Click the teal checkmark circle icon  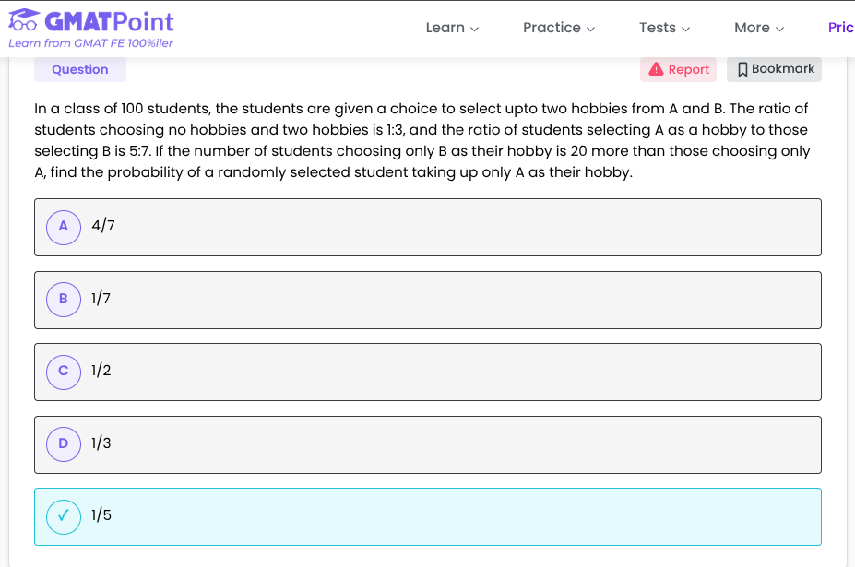coord(64,516)
